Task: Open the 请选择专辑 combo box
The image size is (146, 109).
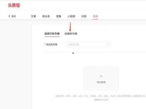Action: pyautogui.click(x=88, y=44)
